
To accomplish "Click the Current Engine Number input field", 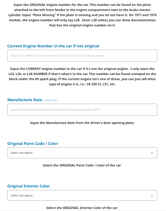I will [x=82, y=56].
